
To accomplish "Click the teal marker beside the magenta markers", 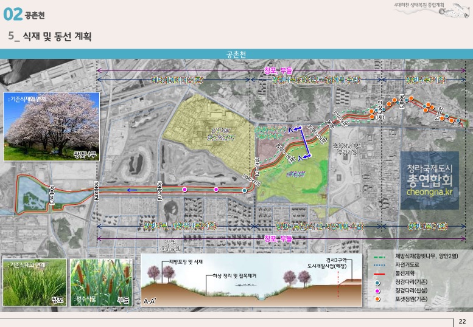I will tap(244, 191).
